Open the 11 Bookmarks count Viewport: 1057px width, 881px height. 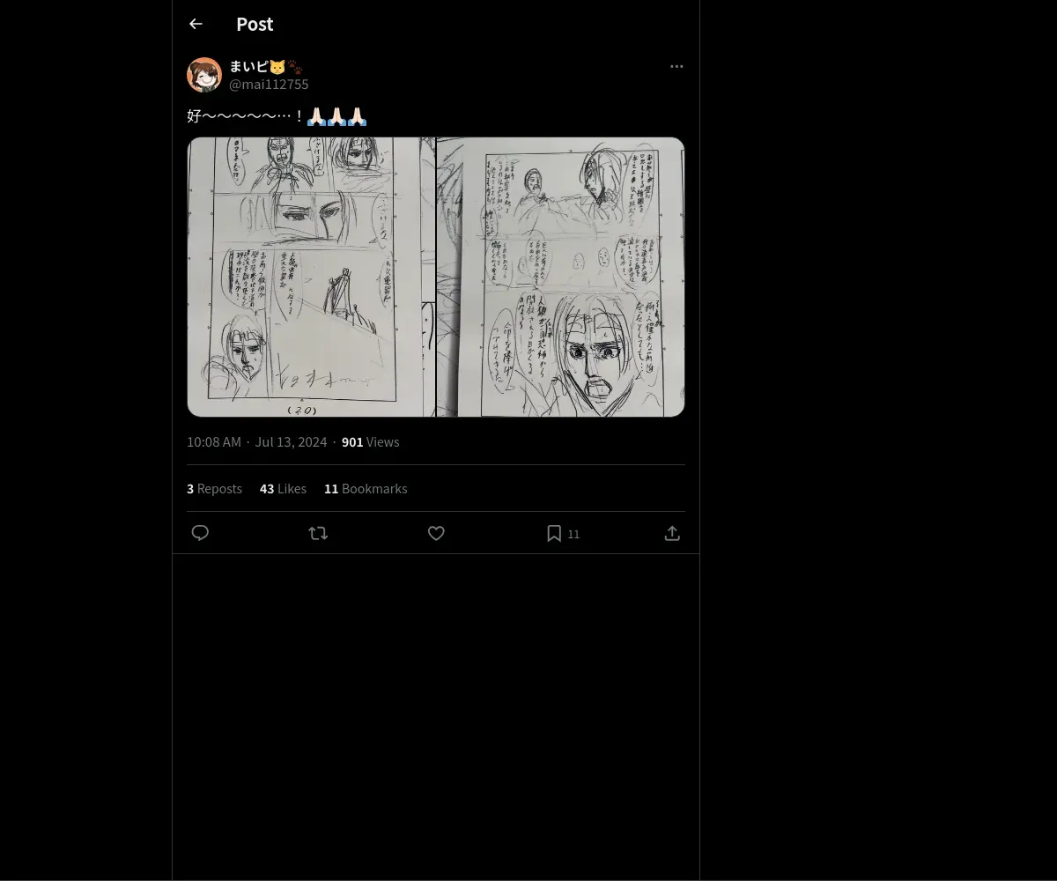(x=366, y=489)
